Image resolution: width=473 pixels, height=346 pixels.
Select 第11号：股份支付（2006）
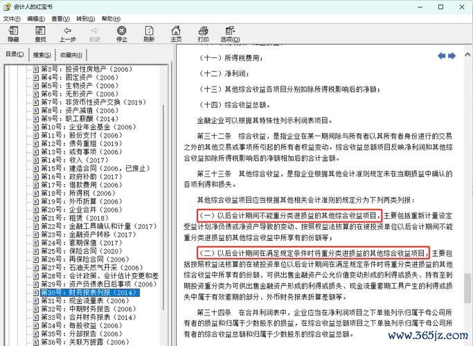pos(82,136)
